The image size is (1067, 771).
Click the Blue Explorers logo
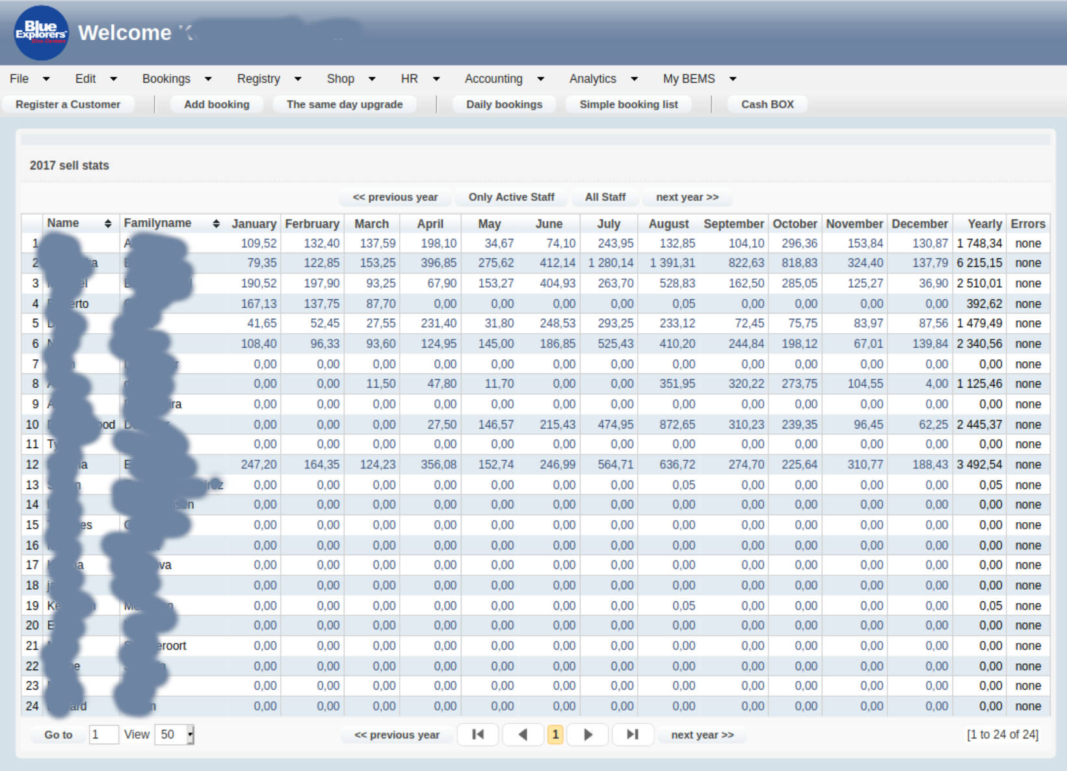[x=41, y=32]
